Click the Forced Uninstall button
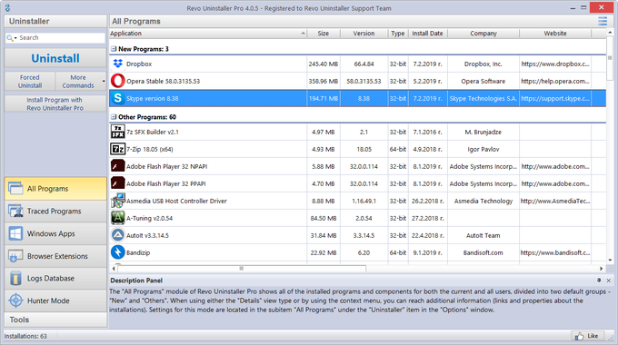Screen dimensions: 618x345 click(30, 81)
